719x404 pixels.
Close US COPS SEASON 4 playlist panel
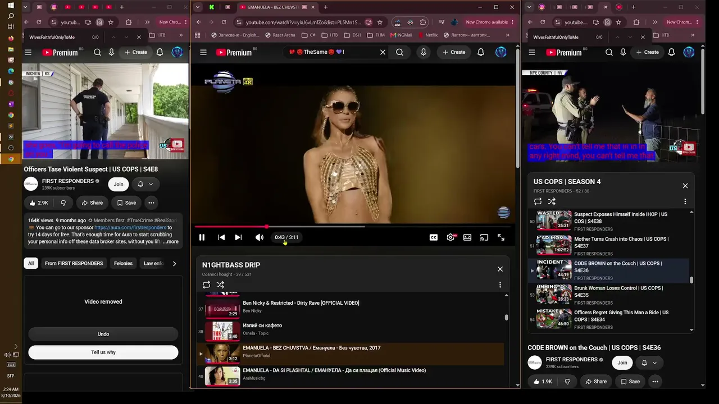(x=685, y=186)
